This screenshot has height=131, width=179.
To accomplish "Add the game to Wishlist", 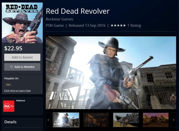I will 22,67.
